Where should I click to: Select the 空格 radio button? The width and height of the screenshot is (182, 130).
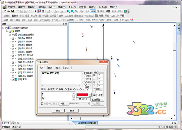pyautogui.click(x=66, y=89)
